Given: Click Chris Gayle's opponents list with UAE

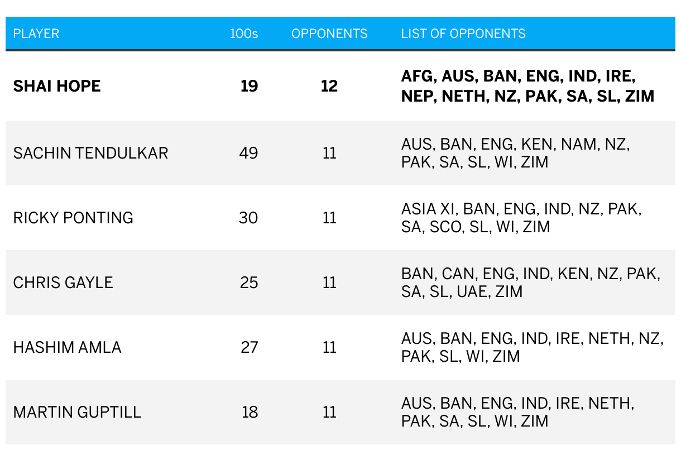Looking at the screenshot, I should [530, 283].
